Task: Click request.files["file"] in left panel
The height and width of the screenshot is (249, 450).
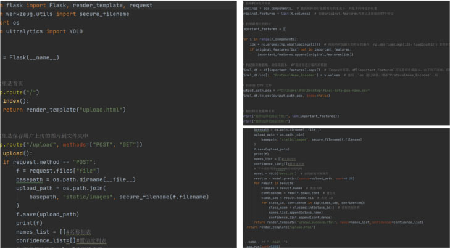Action: point(66,171)
